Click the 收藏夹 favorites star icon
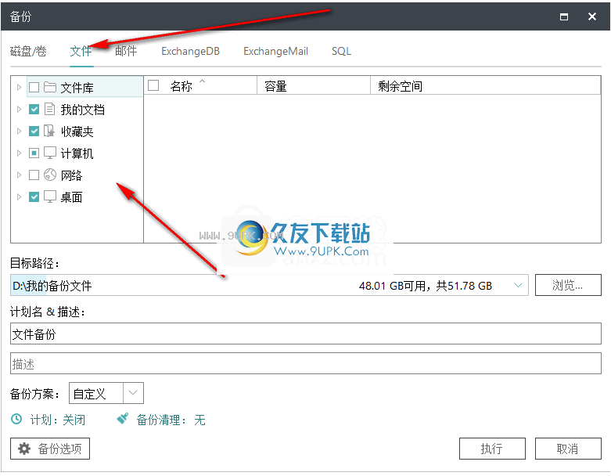Screen dimensions: 611x476 click(x=49, y=131)
